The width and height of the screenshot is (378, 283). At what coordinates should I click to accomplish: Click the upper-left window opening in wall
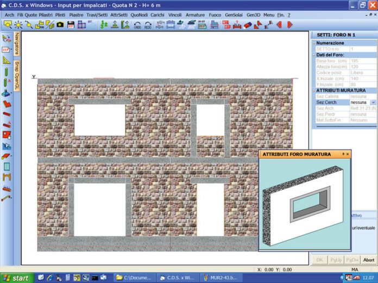pos(99,120)
